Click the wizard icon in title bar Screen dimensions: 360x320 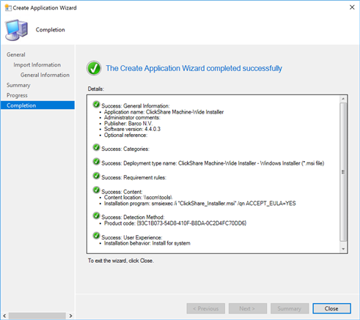pyautogui.click(x=8, y=7)
